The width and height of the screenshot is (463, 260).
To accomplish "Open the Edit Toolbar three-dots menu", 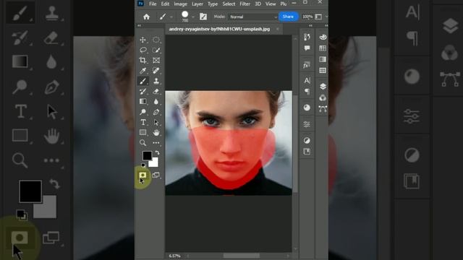I will click(x=156, y=143).
